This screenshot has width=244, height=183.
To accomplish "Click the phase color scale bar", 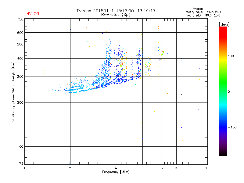I will tap(223, 91).
